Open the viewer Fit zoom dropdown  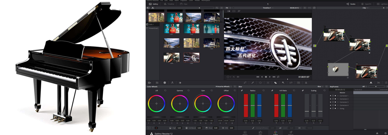point(229,8)
